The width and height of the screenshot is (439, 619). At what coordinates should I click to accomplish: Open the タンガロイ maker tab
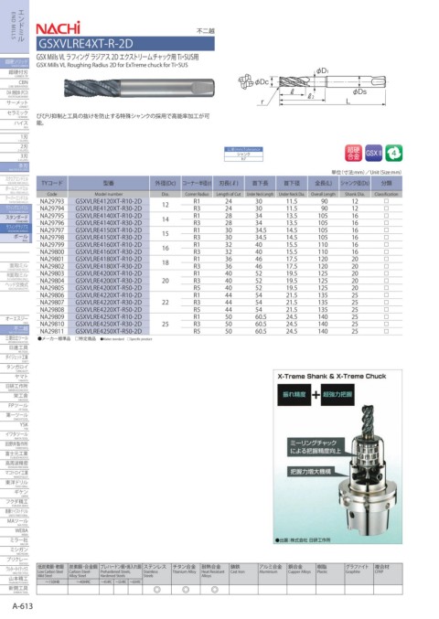pyautogui.click(x=15, y=368)
